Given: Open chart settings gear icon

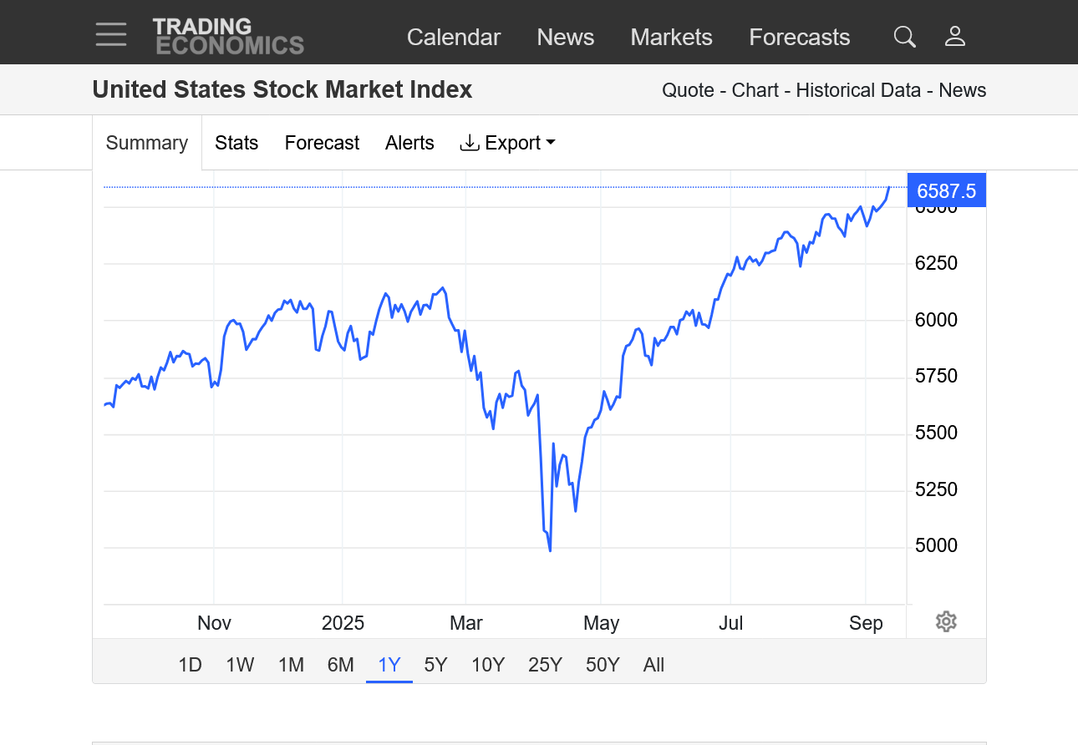Looking at the screenshot, I should 946,621.
